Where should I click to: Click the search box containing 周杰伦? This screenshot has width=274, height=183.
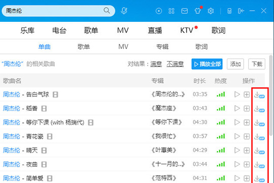click(58, 11)
